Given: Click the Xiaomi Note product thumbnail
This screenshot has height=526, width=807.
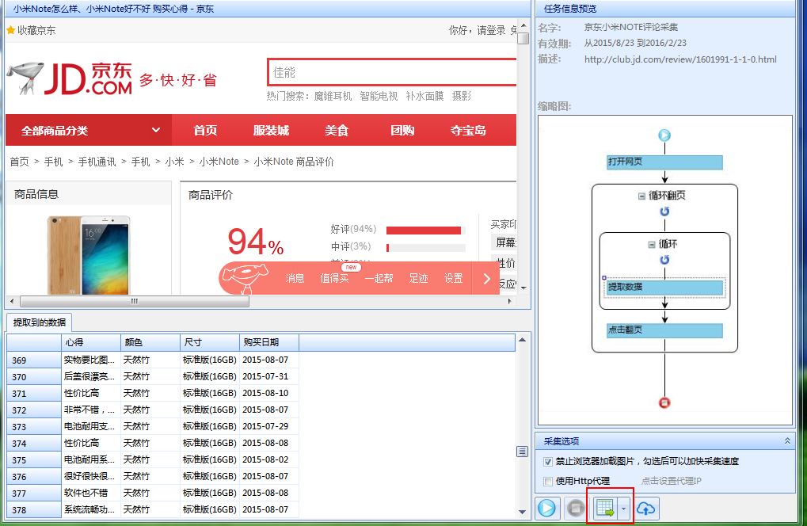Looking at the screenshot, I should 89,255.
